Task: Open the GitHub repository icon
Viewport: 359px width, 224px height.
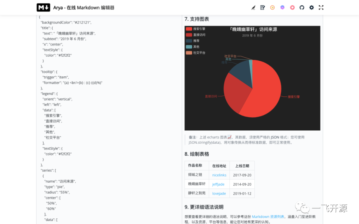Action: pyautogui.click(x=302, y=8)
